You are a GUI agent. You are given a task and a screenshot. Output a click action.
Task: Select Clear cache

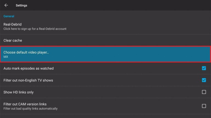[x=105, y=40]
